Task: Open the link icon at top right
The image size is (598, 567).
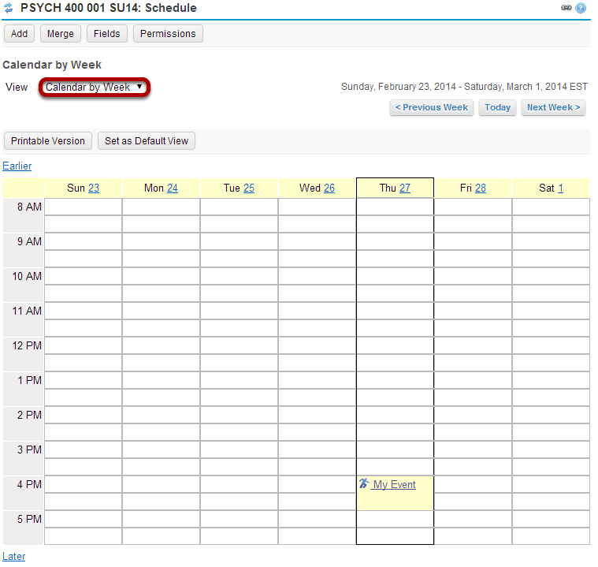Action: [x=566, y=8]
